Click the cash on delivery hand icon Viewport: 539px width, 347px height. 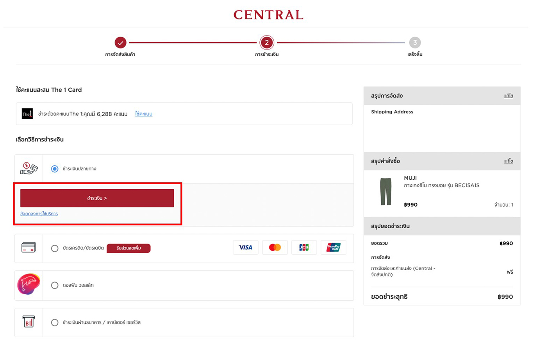click(x=29, y=168)
